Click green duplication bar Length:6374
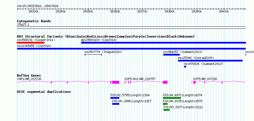254x121 pixels. 172,98
